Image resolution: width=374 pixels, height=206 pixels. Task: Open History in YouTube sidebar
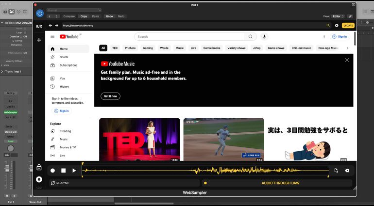pos(68,86)
